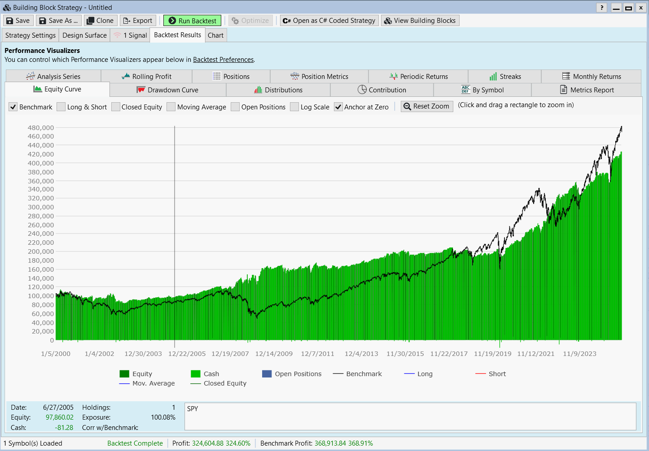Click the Save As button

click(x=58, y=21)
